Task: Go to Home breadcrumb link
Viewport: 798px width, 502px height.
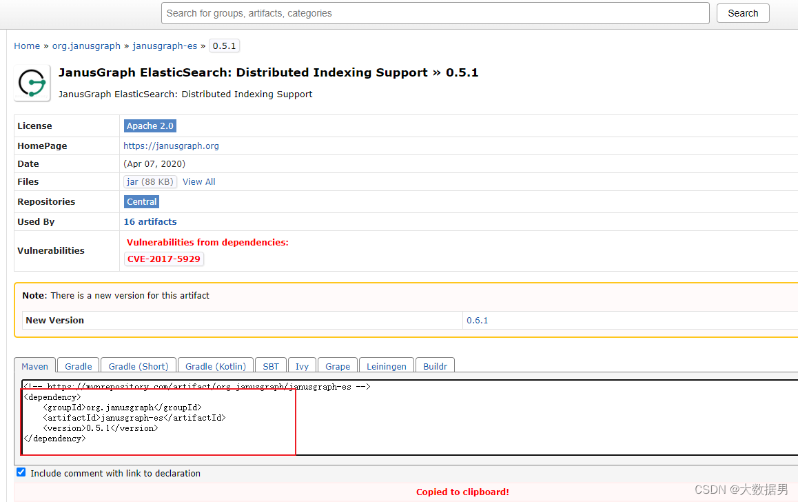Action: [27, 46]
